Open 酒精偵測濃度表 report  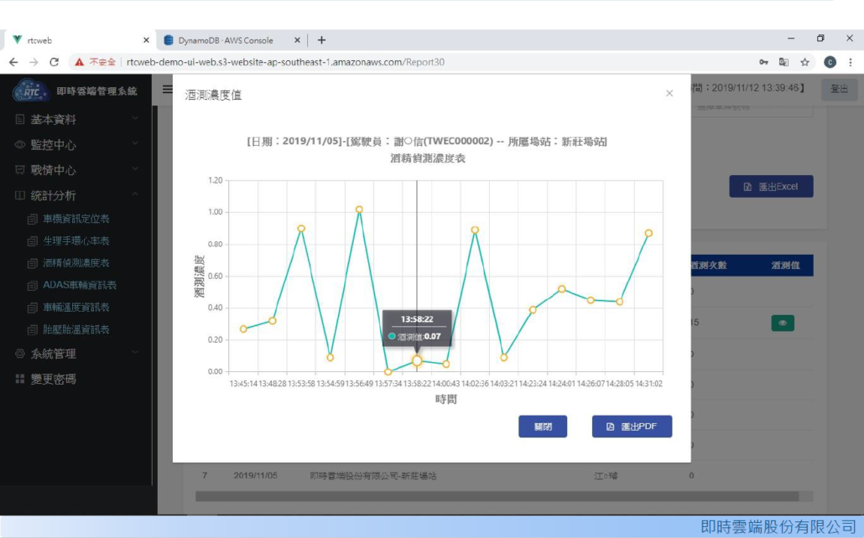76,263
